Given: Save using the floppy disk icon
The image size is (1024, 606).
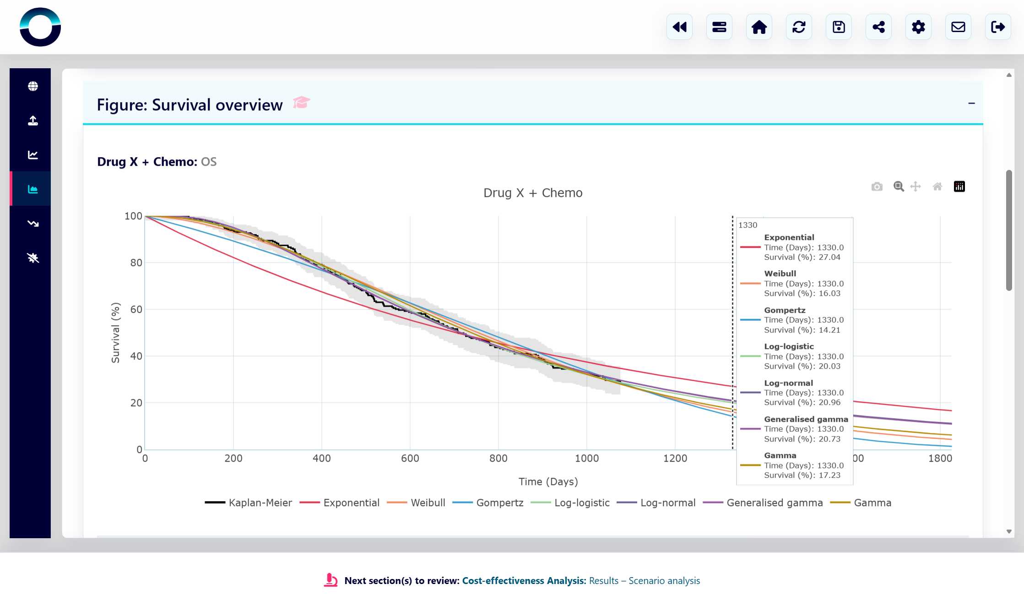Looking at the screenshot, I should click(x=839, y=27).
